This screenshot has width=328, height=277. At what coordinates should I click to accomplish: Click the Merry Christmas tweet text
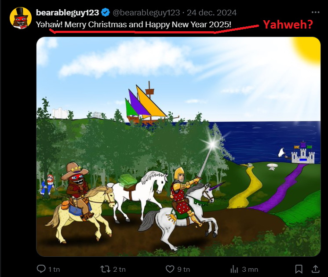pyautogui.click(x=134, y=25)
